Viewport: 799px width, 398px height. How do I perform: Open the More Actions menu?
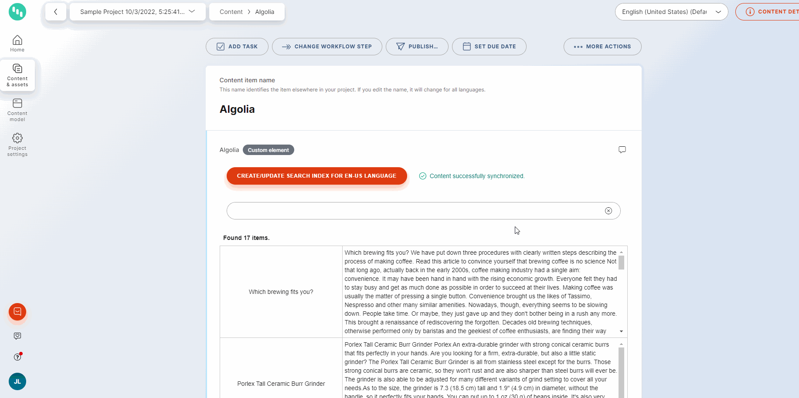(x=602, y=47)
